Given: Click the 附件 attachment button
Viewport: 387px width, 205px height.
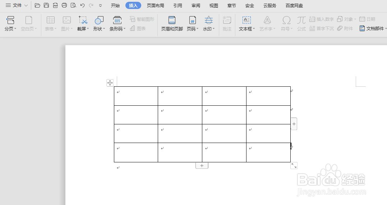Looking at the screenshot, I should click(345, 29).
